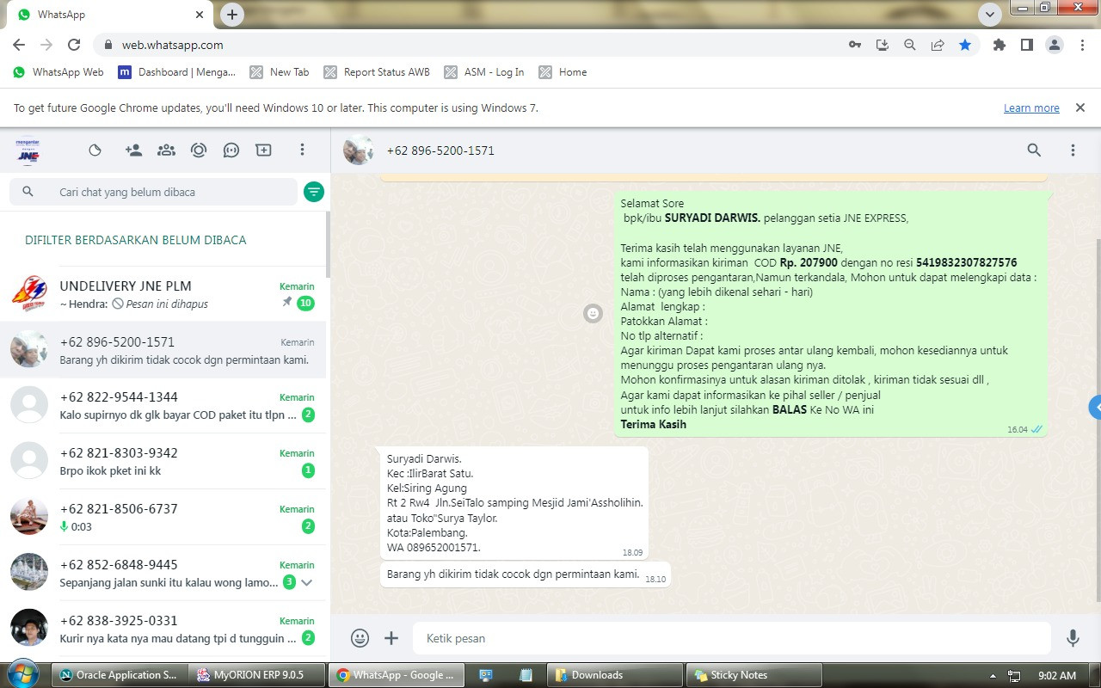
Task: Toggle Chrome side panel
Action: pyautogui.click(x=1027, y=45)
